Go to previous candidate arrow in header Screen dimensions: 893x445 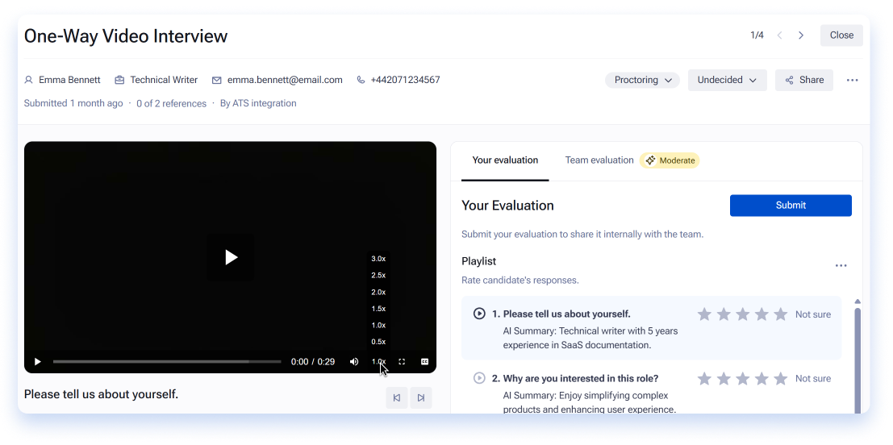tap(780, 35)
